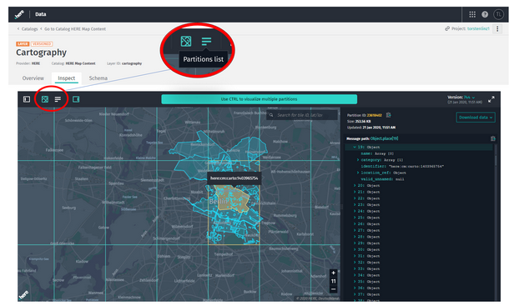Viewport: 514px width, 306px height.
Task: Expand the 21: Object node
Action: click(355, 192)
